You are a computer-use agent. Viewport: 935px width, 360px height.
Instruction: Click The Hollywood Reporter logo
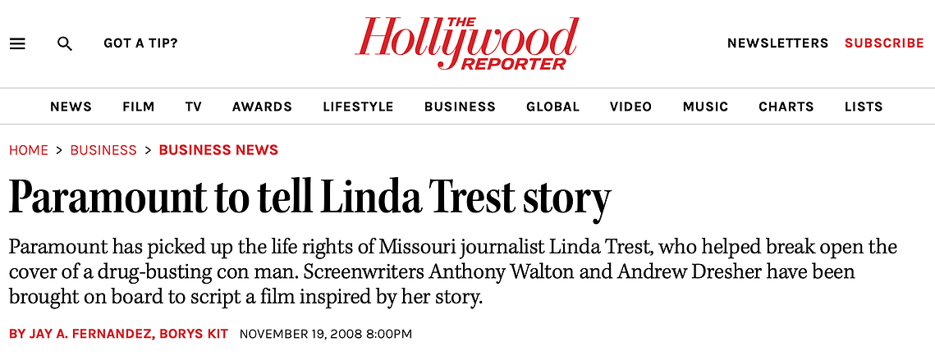[467, 43]
